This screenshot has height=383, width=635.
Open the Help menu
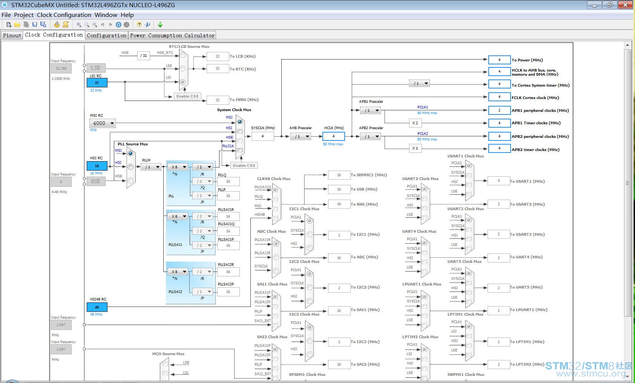(x=127, y=15)
